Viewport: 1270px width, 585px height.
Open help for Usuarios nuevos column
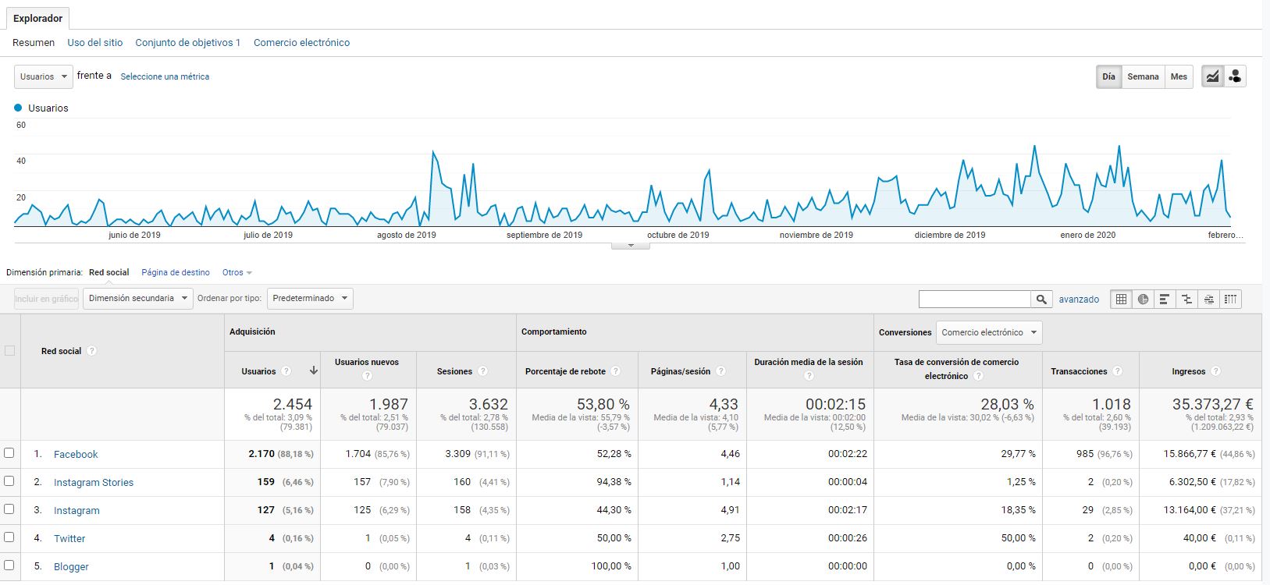tap(367, 376)
